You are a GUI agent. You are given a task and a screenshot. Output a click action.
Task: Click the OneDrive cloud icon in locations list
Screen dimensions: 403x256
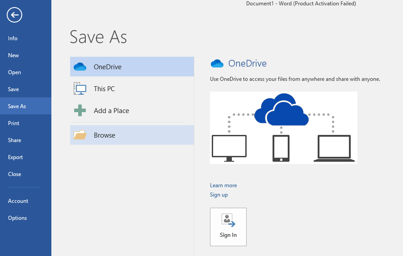pos(80,67)
